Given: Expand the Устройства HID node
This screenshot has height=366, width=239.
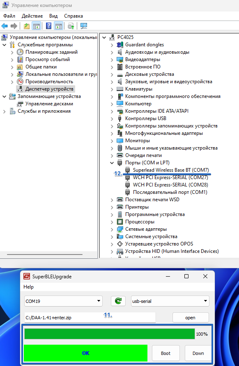Looking at the screenshot, I should pos(112,251).
